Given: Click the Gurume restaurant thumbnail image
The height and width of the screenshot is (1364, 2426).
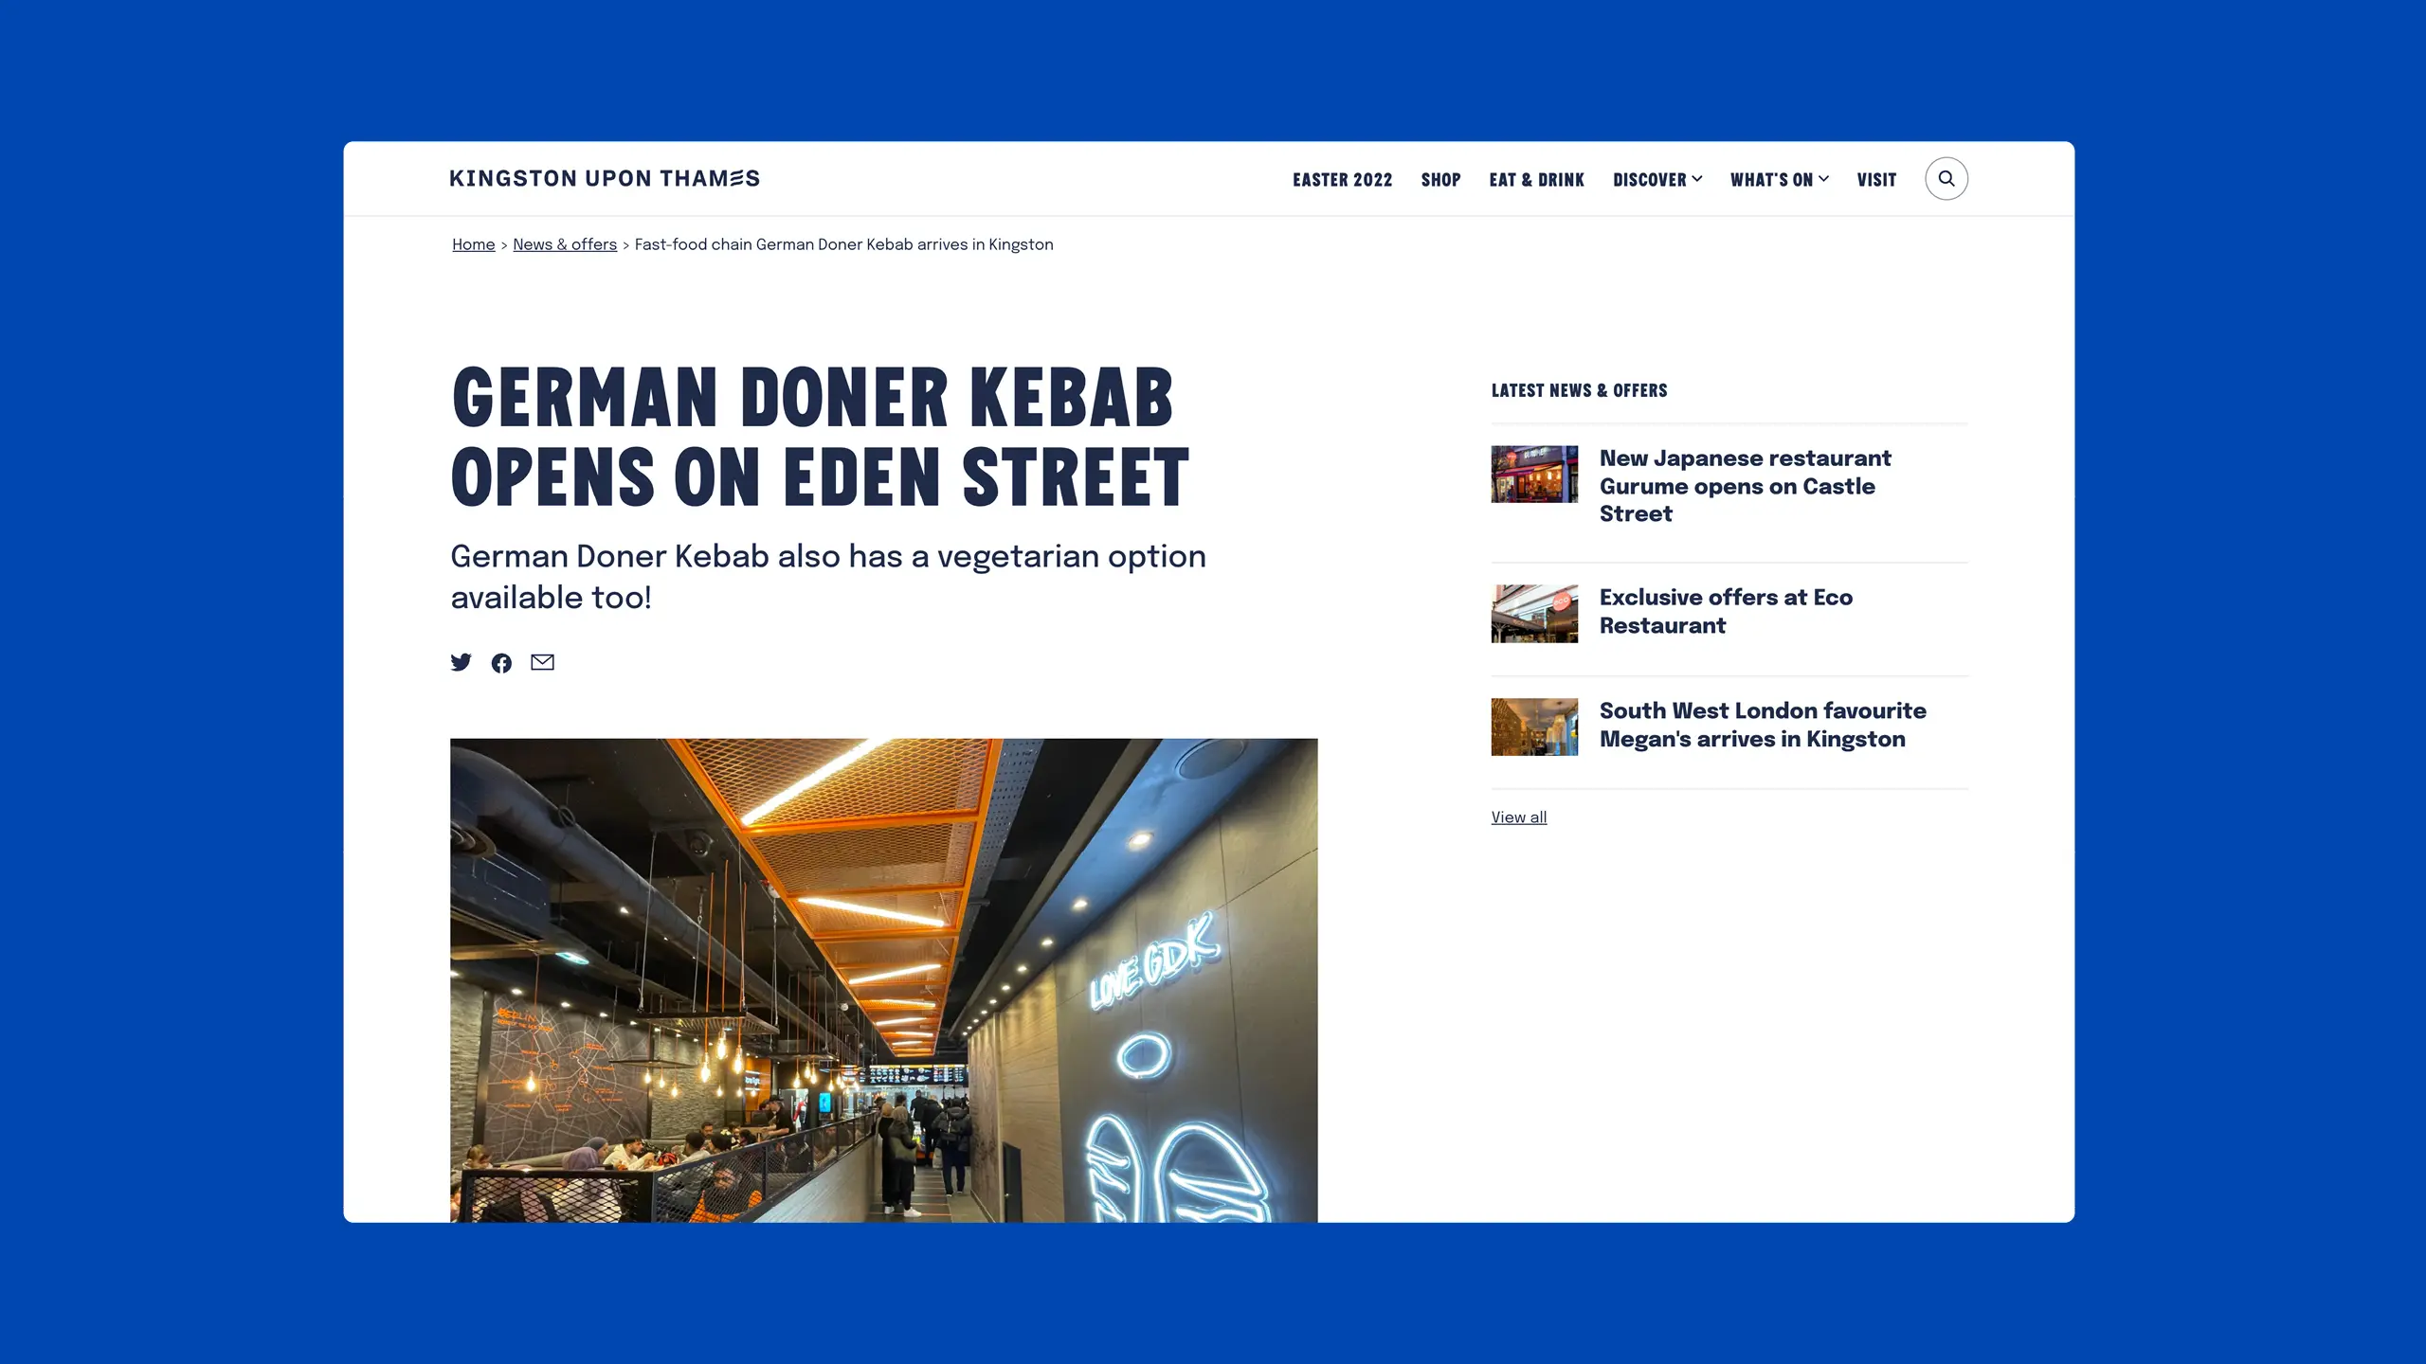Looking at the screenshot, I should click(1534, 474).
